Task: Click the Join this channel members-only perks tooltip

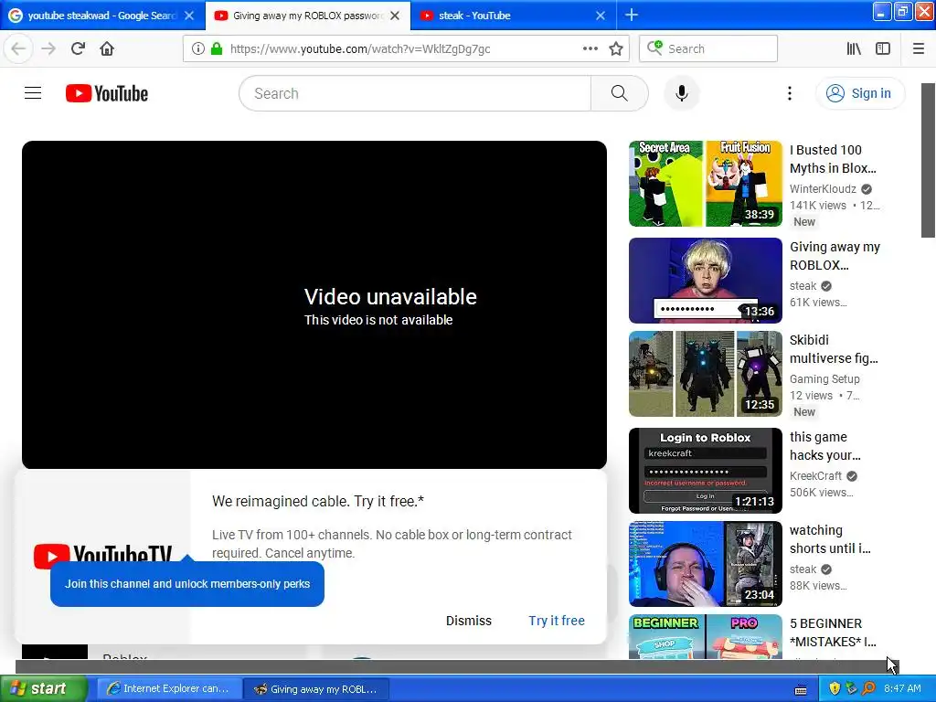Action: click(x=187, y=584)
